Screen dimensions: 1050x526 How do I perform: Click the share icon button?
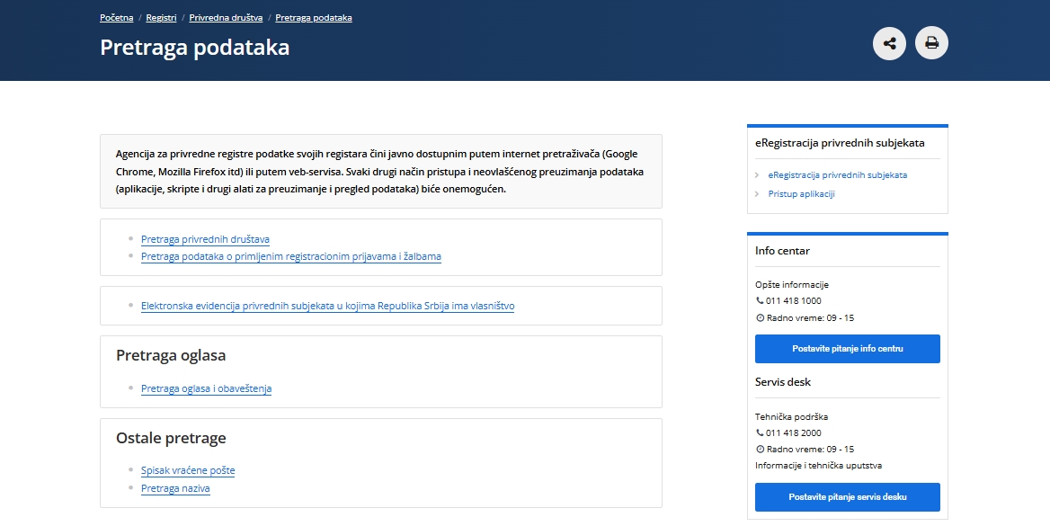[x=889, y=43]
